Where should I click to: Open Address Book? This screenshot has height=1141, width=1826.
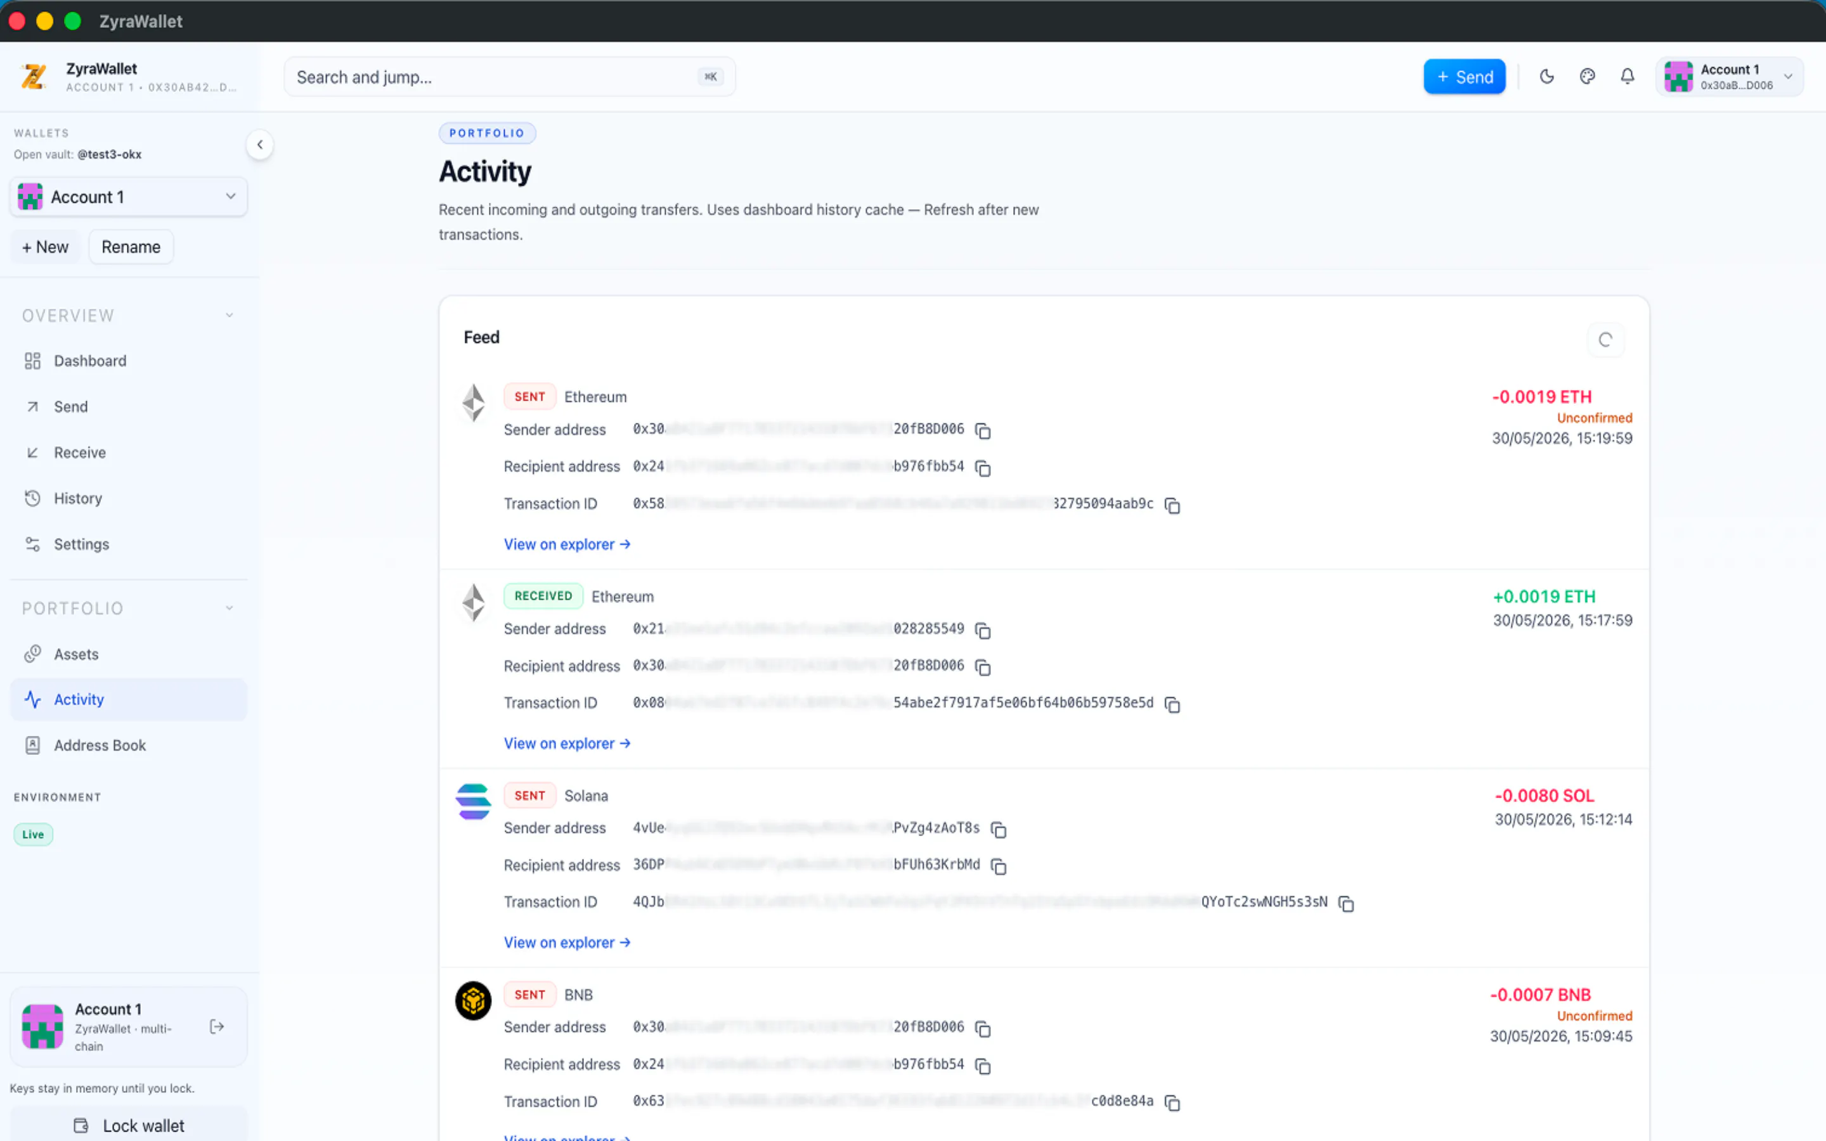[x=128, y=745]
